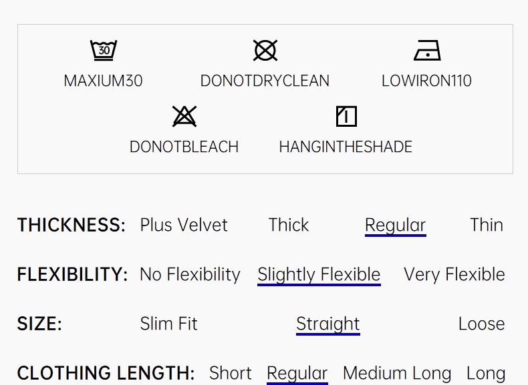Choose Plus Velvet thickness
528x385 pixels.
184,225
